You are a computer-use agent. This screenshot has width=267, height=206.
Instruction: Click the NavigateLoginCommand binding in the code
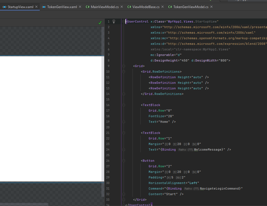point(220,188)
